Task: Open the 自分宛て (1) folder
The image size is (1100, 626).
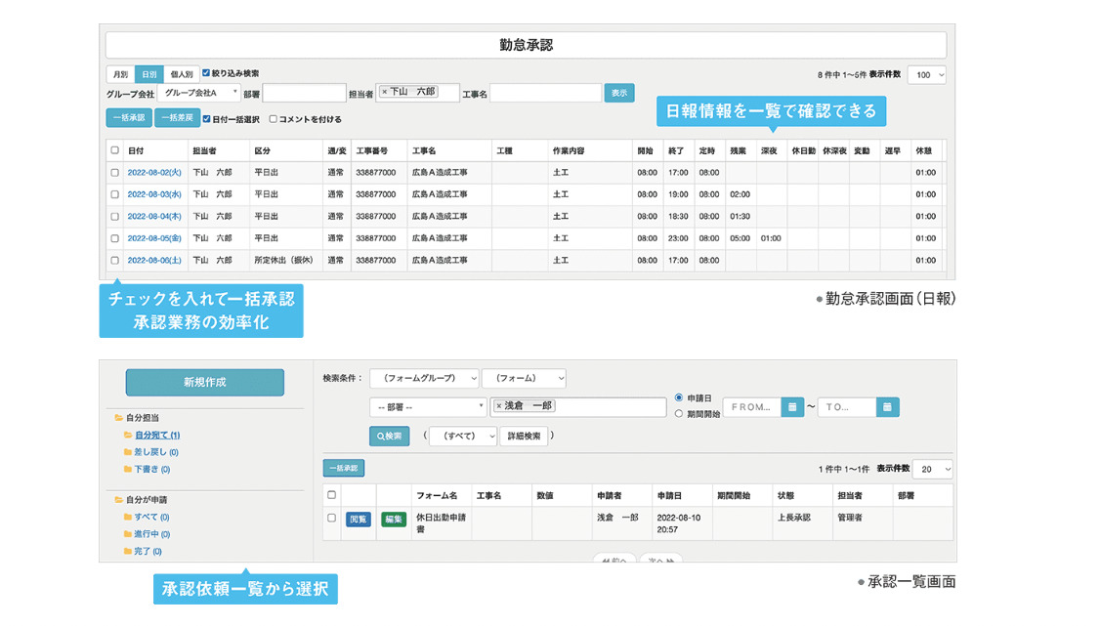Action: click(x=157, y=436)
